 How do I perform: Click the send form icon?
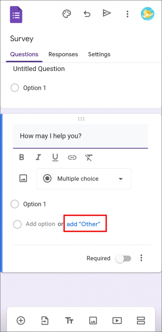point(107,13)
